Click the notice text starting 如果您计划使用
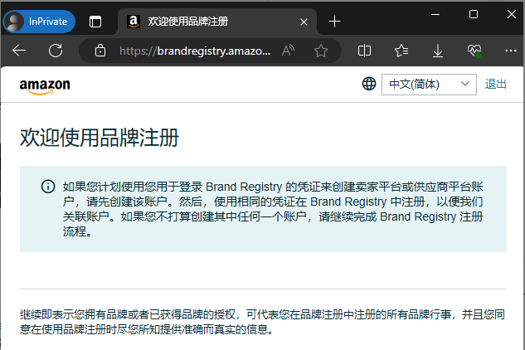This screenshot has height=350, width=525. (x=273, y=209)
